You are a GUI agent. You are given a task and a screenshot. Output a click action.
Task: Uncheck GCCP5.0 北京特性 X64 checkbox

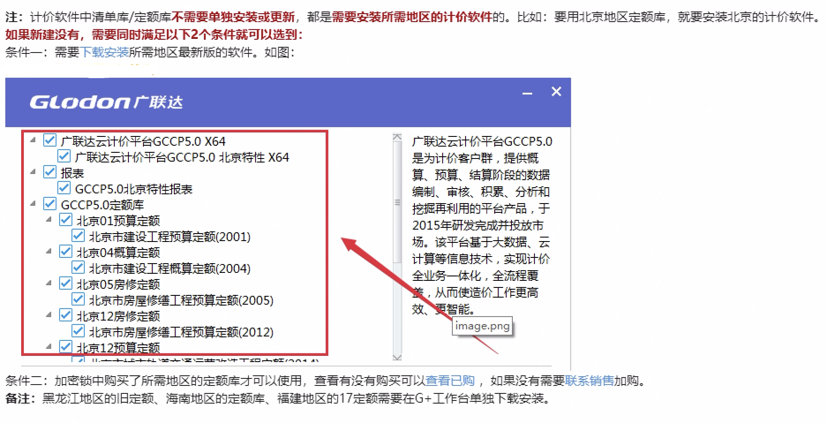64,156
